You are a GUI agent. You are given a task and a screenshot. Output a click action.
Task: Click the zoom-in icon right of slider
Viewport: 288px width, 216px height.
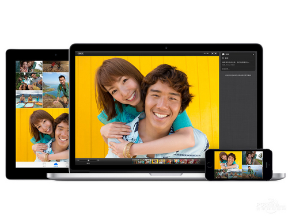[x=98, y=160]
